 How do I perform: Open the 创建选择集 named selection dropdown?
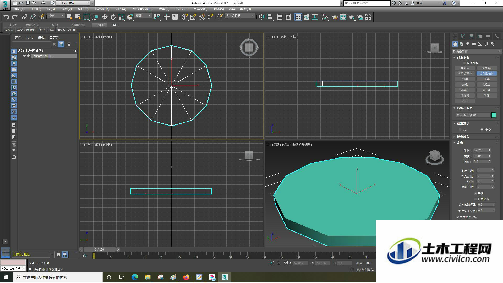[x=239, y=16]
